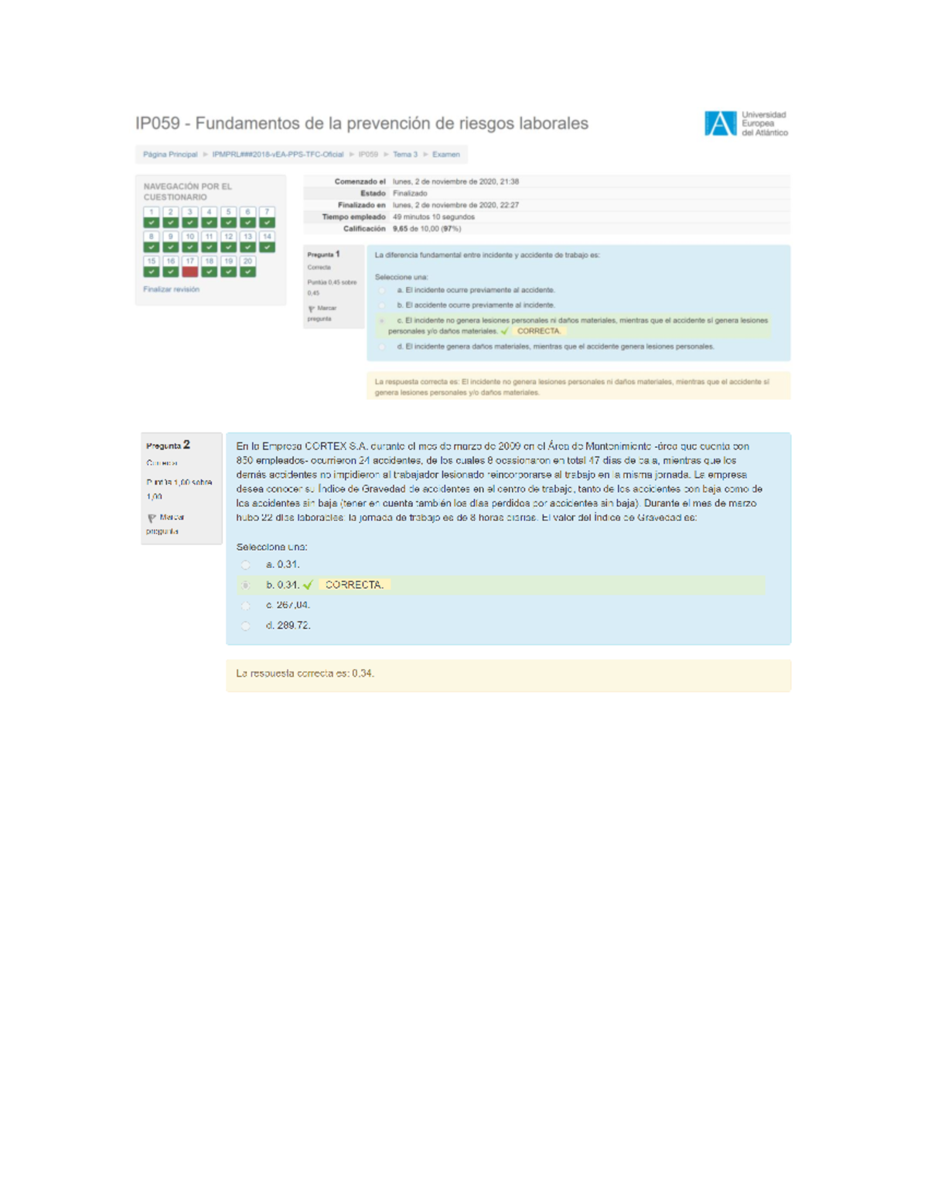Image resolution: width=928 pixels, height=1201 pixels.
Task: Select question 14 in the navigation grid
Action: (x=267, y=242)
